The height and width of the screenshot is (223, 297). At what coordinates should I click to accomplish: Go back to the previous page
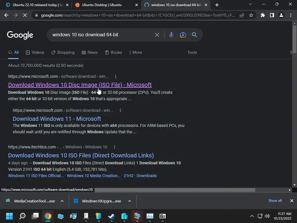click(6, 15)
